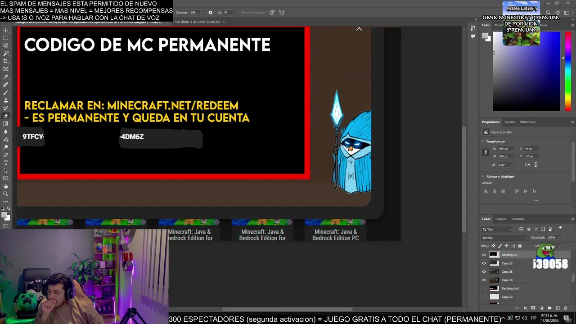Open the Normal blend mode dropdown
Viewport: 576px width, 324px height.
(x=505, y=238)
